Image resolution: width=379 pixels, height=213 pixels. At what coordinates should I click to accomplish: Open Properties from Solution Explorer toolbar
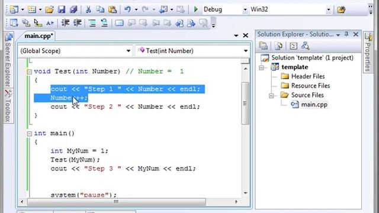(x=263, y=46)
